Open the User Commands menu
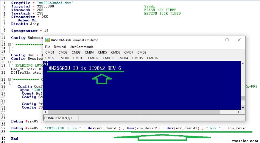 [x=81, y=47]
